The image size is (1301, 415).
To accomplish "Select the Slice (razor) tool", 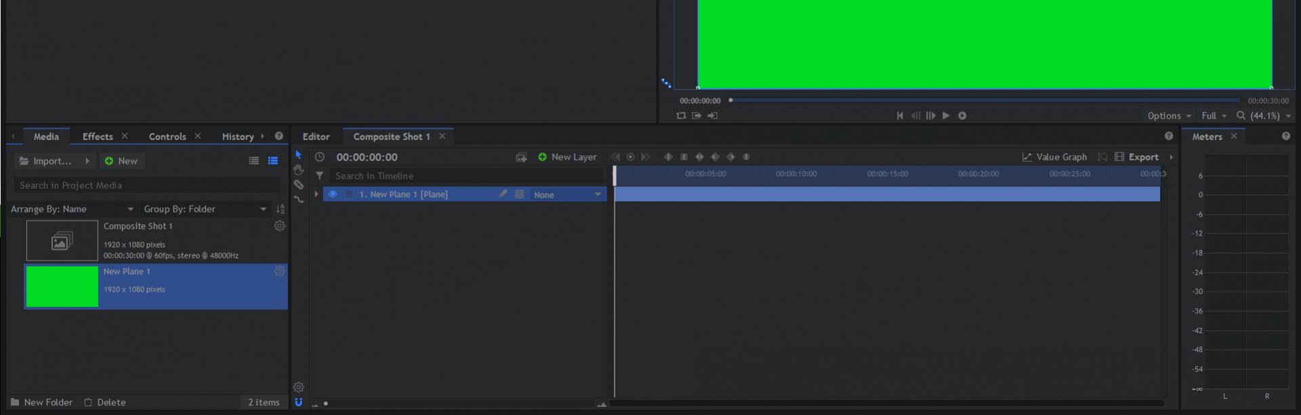I will point(298,185).
